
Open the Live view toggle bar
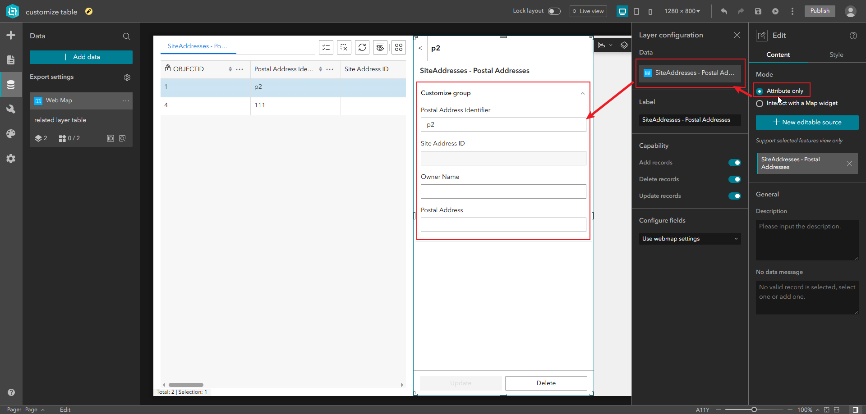(588, 11)
